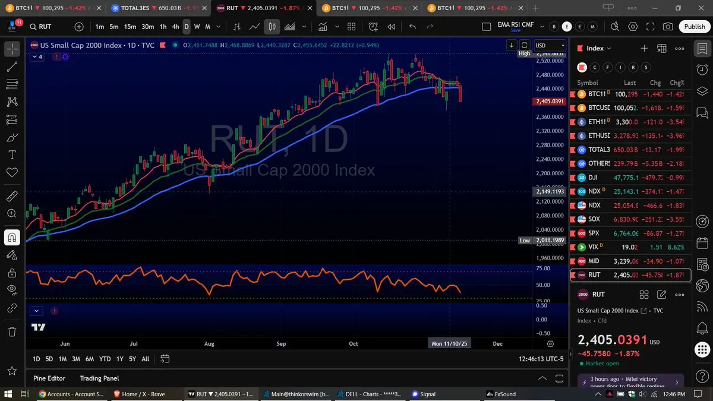Open the Index watchlist dropdown

pos(599,48)
